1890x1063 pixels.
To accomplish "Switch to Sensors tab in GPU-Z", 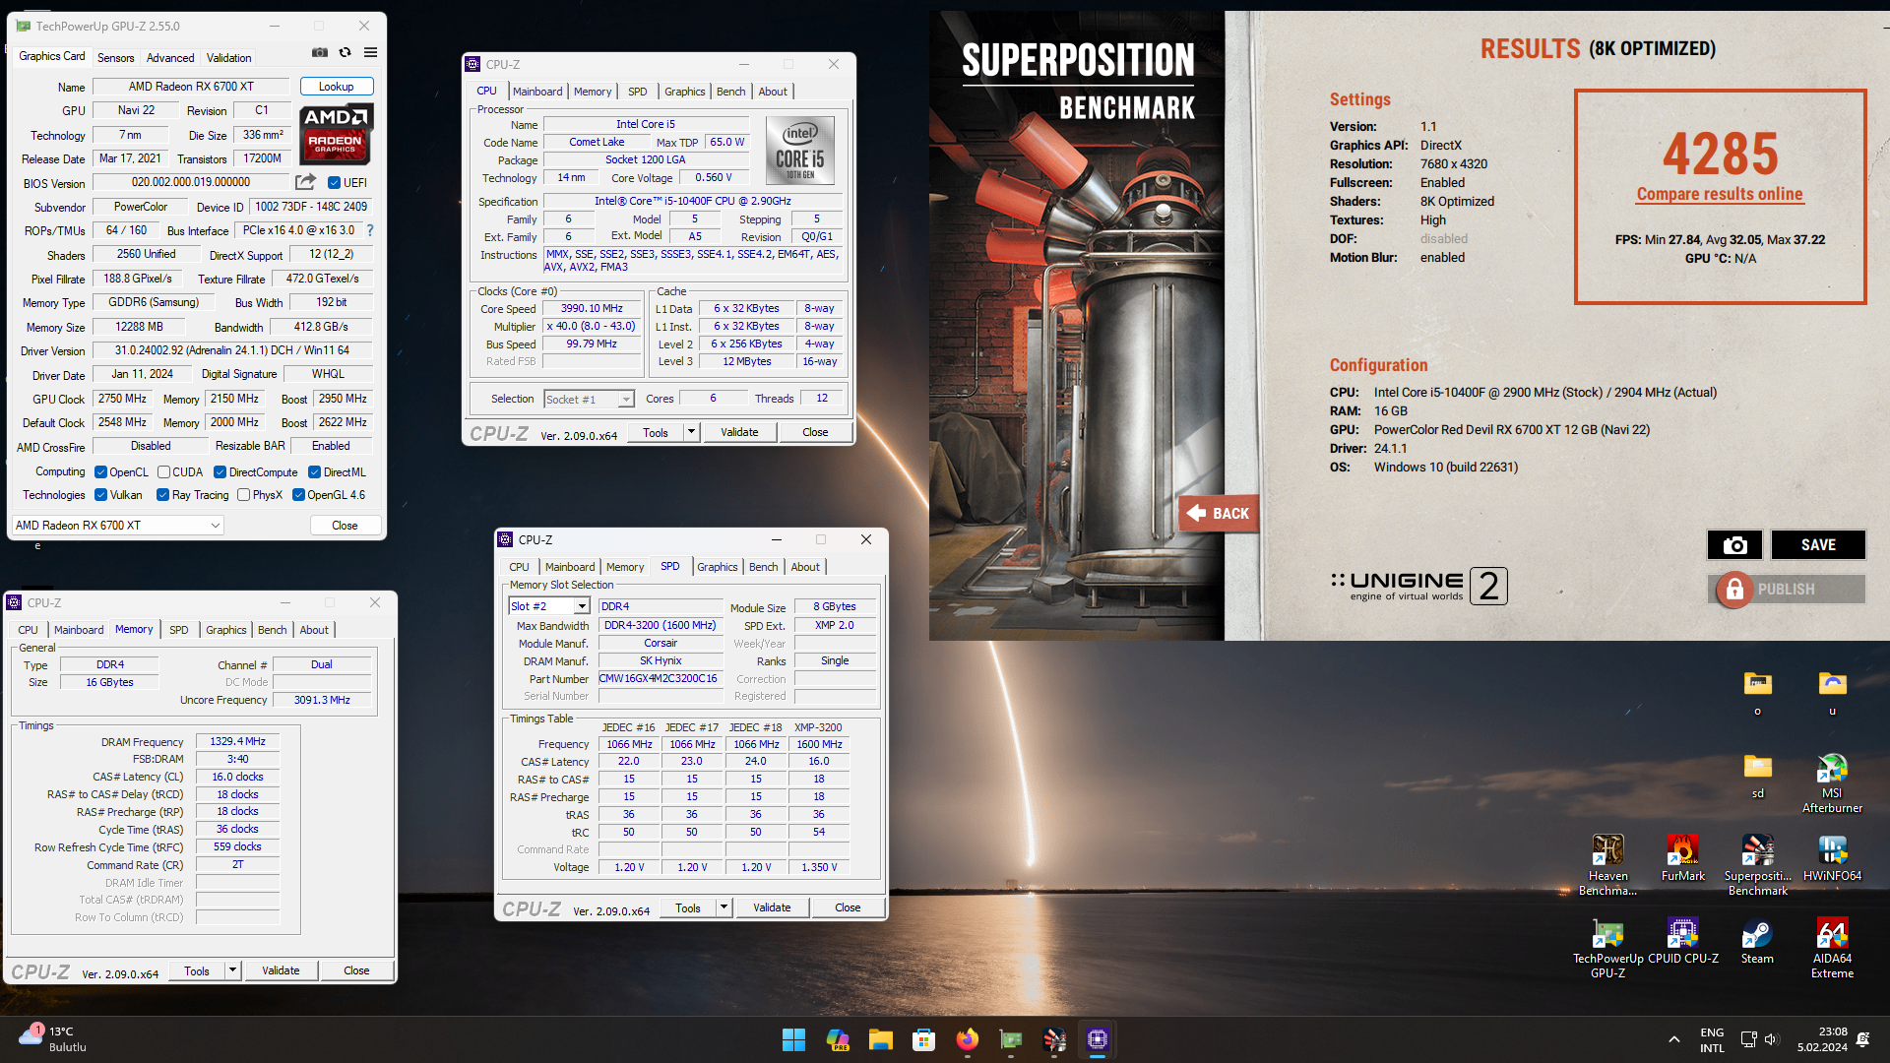I will coord(115,58).
